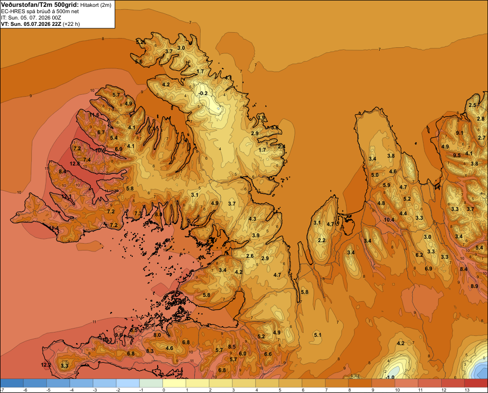Click the "5.9" temperature value
Screen dimensions: 488x393
(386, 185)
